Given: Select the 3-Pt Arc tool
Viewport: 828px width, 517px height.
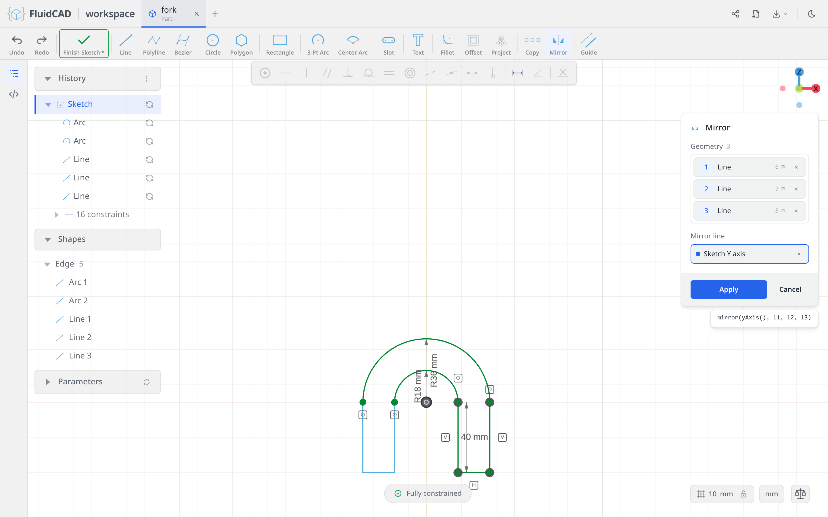Looking at the screenshot, I should tap(317, 45).
